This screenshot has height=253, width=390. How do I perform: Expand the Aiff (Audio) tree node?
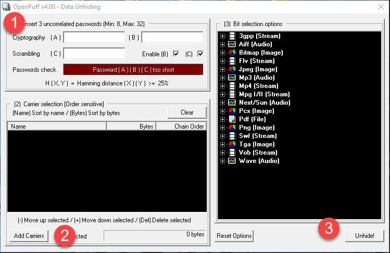point(223,45)
